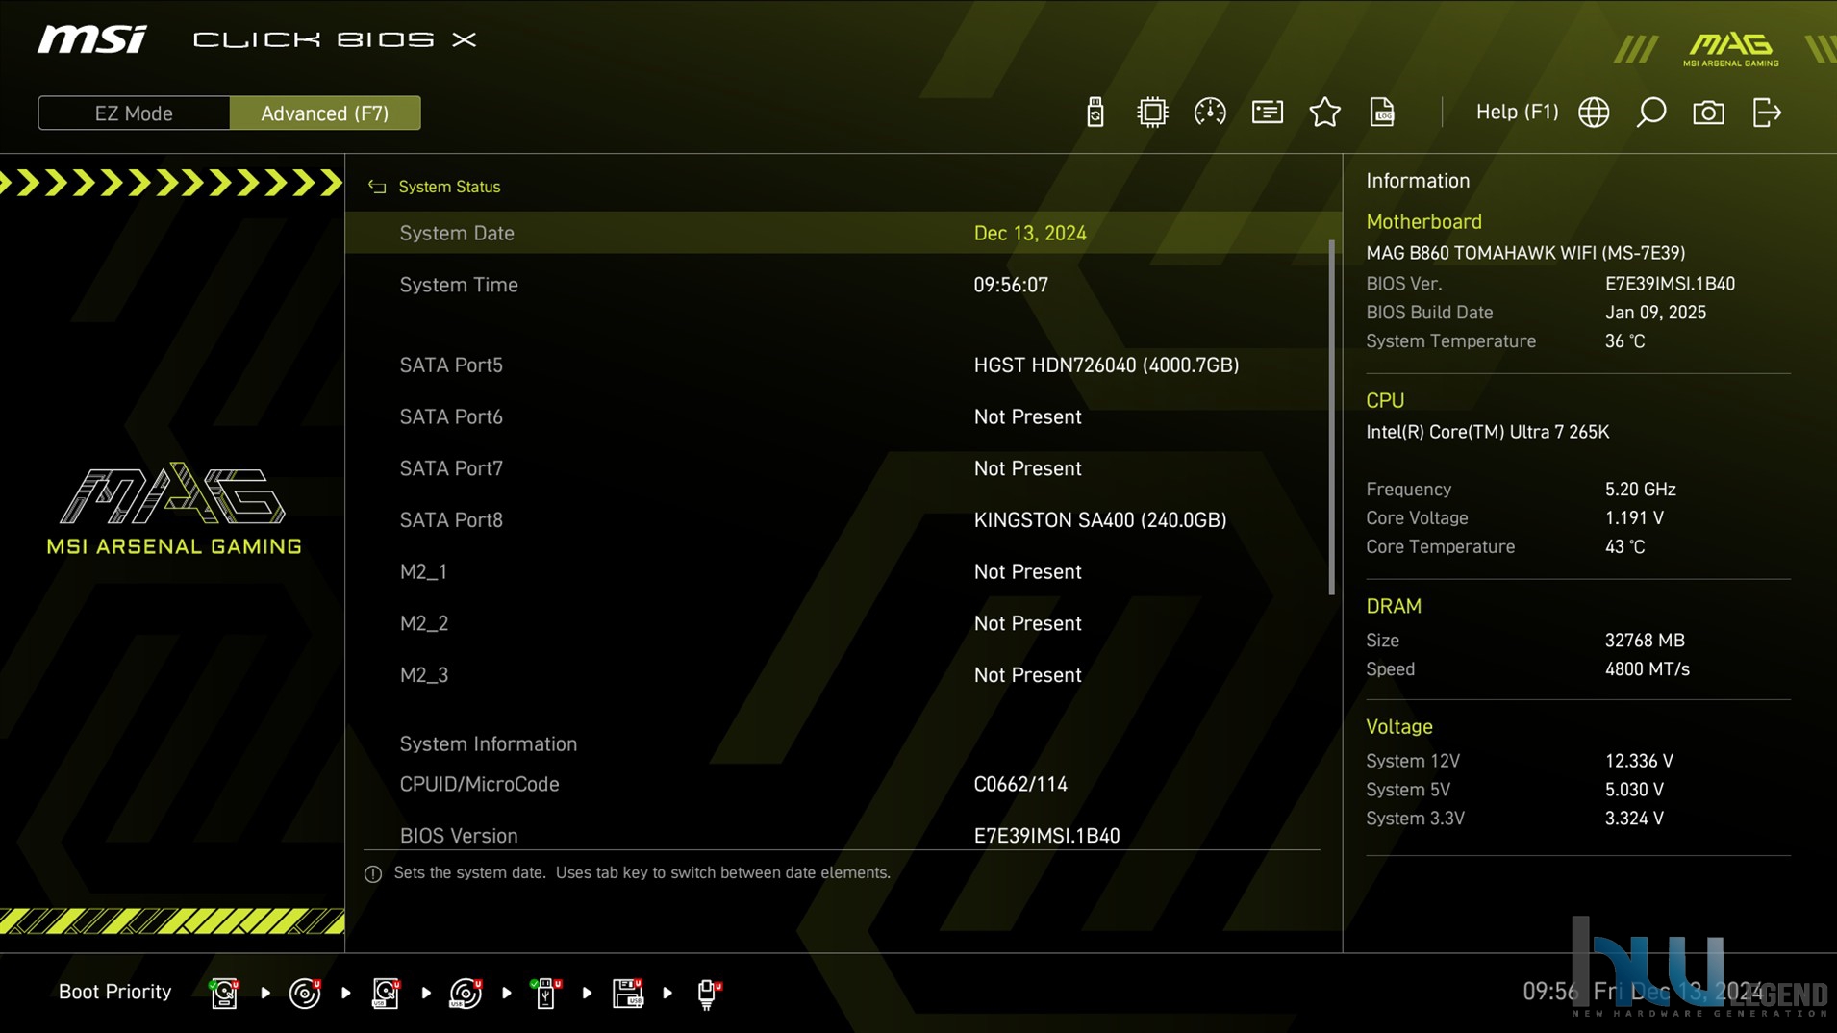
Task: Select seventh boot device network cable icon
Action: [x=708, y=993]
